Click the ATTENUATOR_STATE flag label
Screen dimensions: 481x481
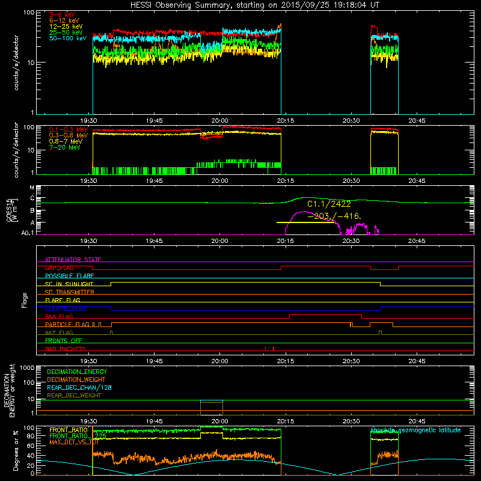[x=73, y=260]
